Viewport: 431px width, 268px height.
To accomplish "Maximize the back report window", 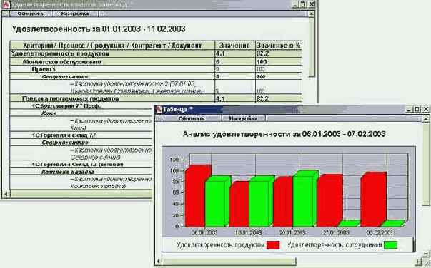I will pos(303,4).
